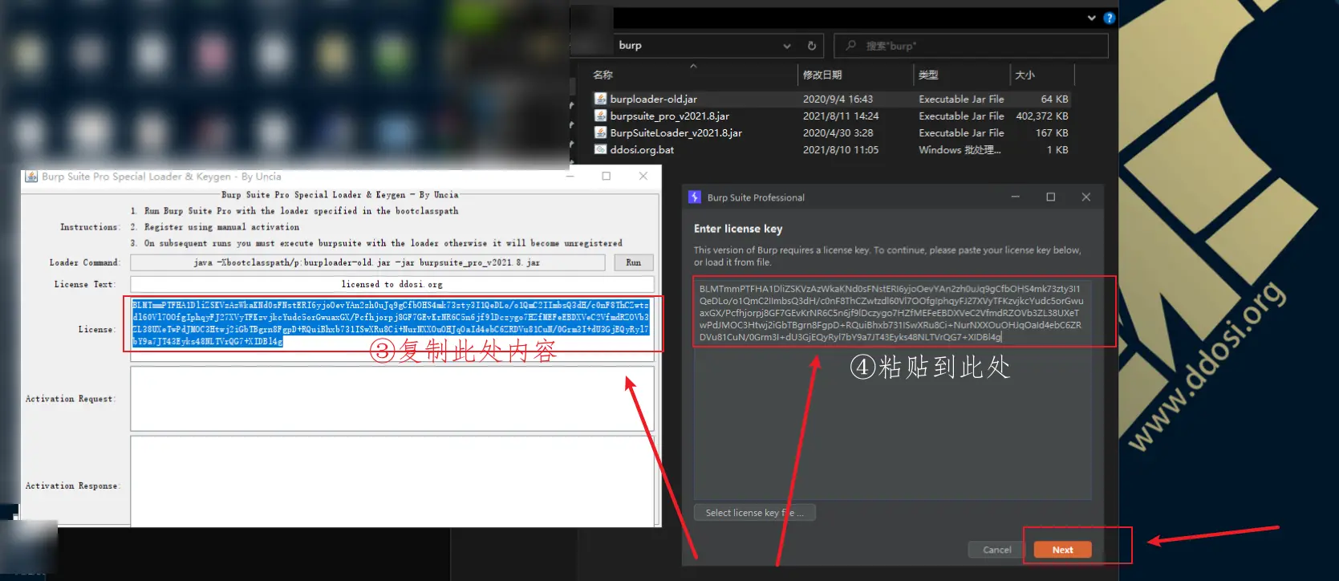Screen dimensions: 1339x581
Task: Click the search magnifier icon in Explorer
Action: 851,46
